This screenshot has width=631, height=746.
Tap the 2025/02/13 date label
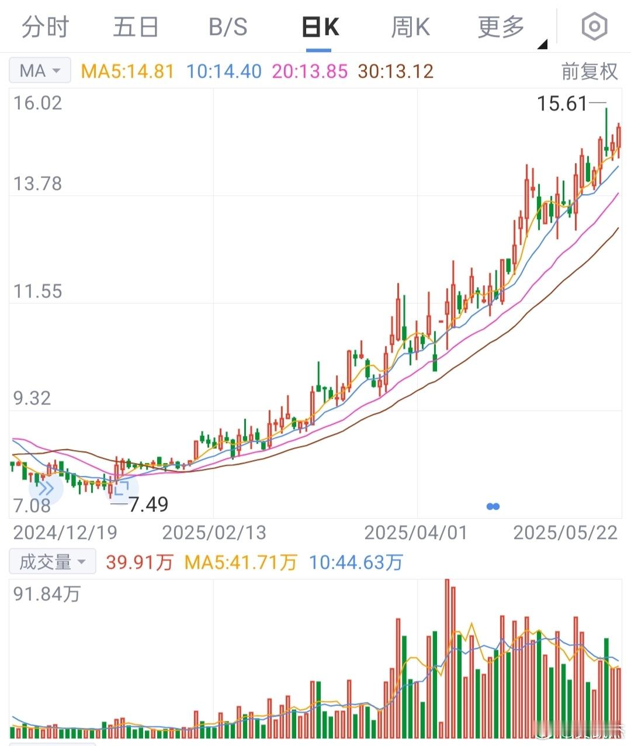214,533
